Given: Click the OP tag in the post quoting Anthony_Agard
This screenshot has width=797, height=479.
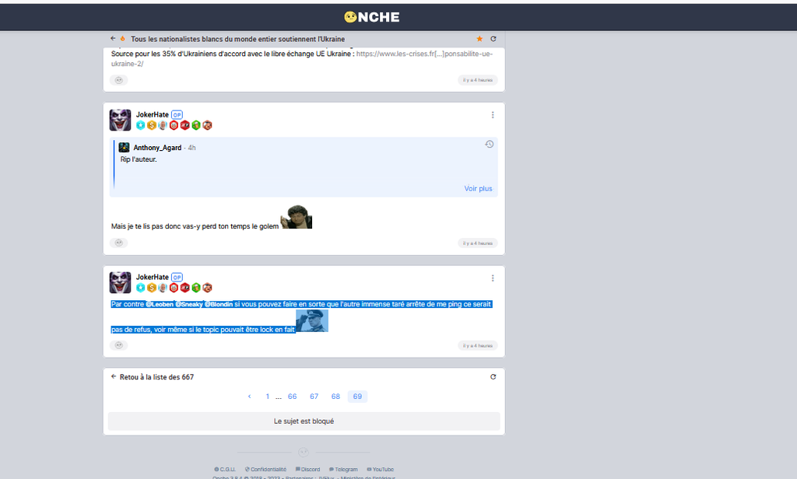Looking at the screenshot, I should pyautogui.click(x=177, y=115).
